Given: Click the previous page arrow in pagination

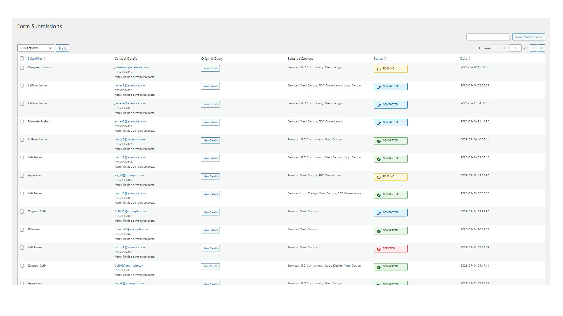Looking at the screenshot, I should pyautogui.click(x=505, y=48).
